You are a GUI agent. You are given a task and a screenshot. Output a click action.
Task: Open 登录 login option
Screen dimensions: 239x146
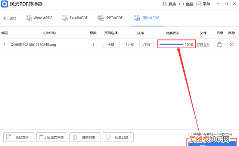coord(169,4)
